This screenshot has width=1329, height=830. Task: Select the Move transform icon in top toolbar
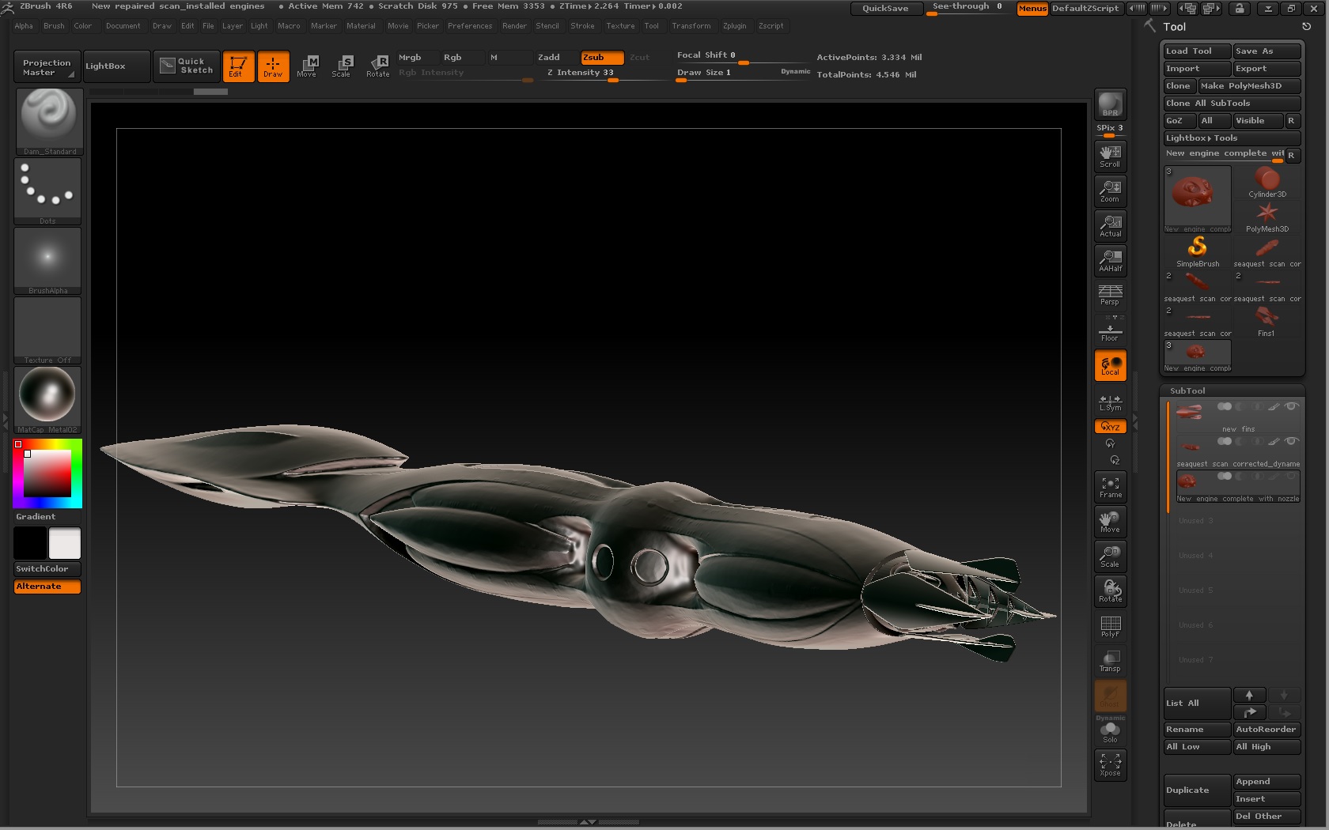tap(307, 66)
